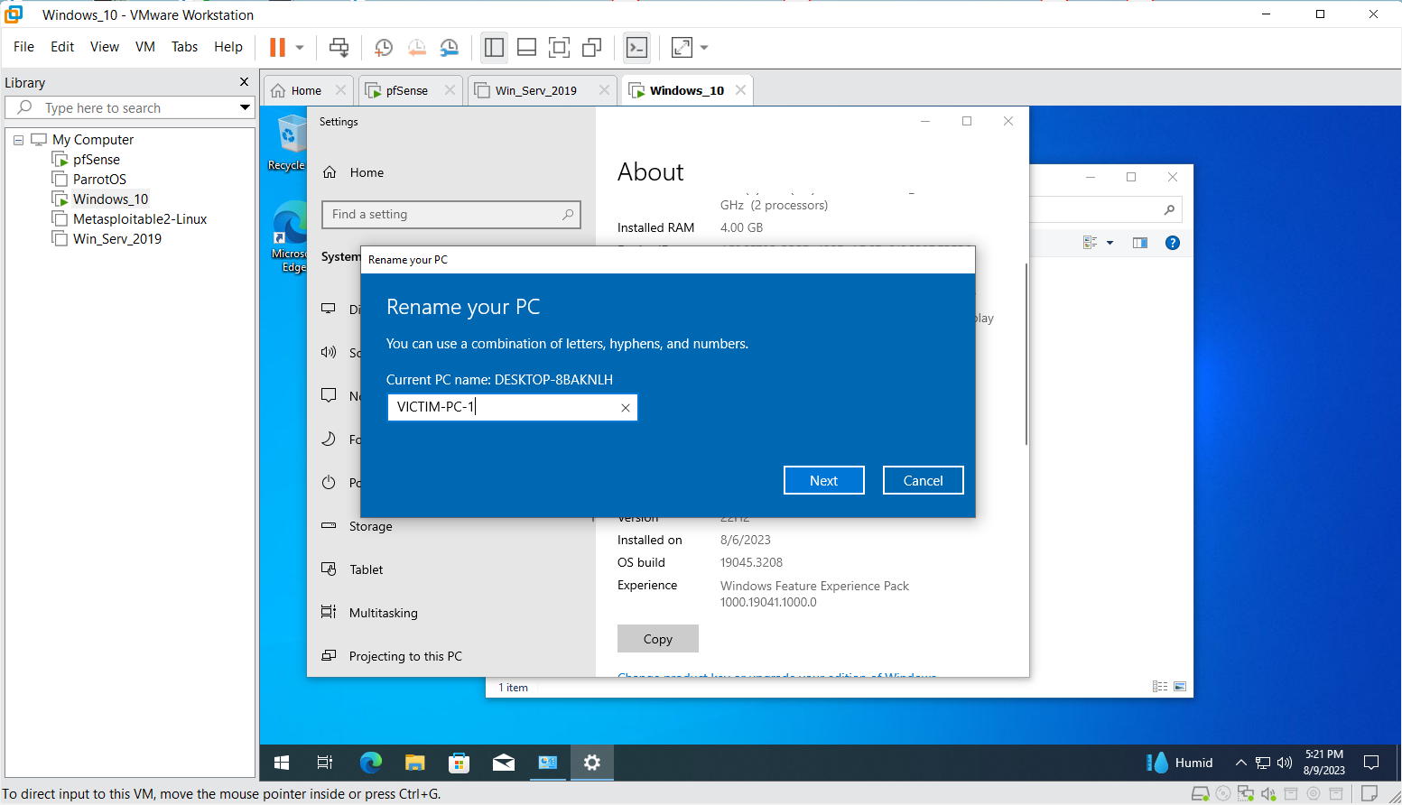The width and height of the screenshot is (1402, 805).
Task: Open the View menu
Action: (105, 47)
